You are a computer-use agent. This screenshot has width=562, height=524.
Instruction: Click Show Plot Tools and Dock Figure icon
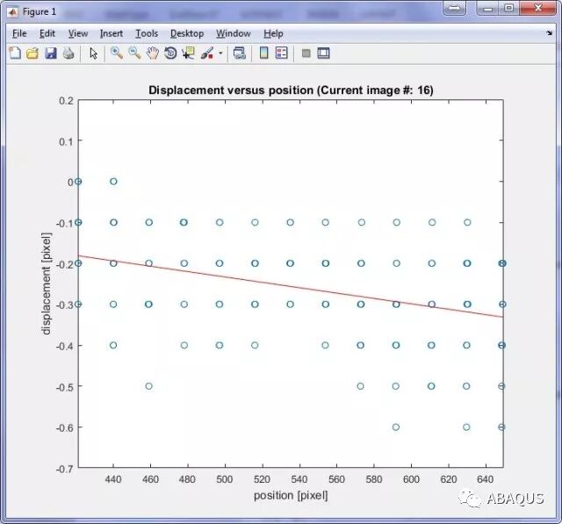pos(323,54)
